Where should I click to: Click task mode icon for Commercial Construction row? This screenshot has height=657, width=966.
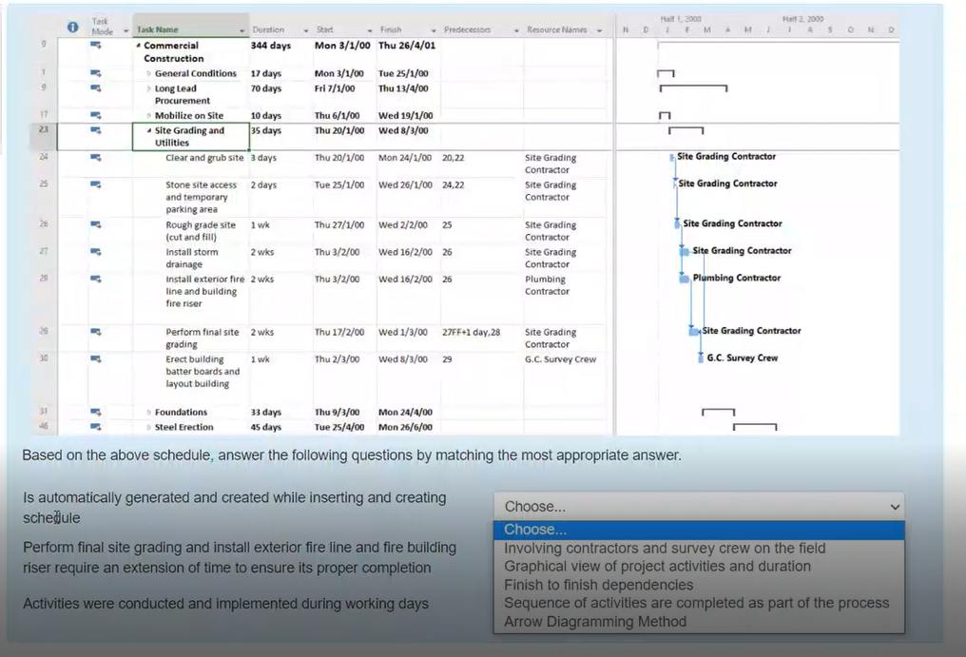pos(96,46)
